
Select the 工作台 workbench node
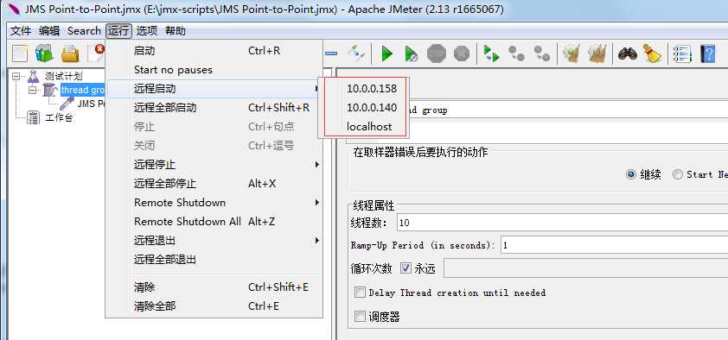click(59, 117)
